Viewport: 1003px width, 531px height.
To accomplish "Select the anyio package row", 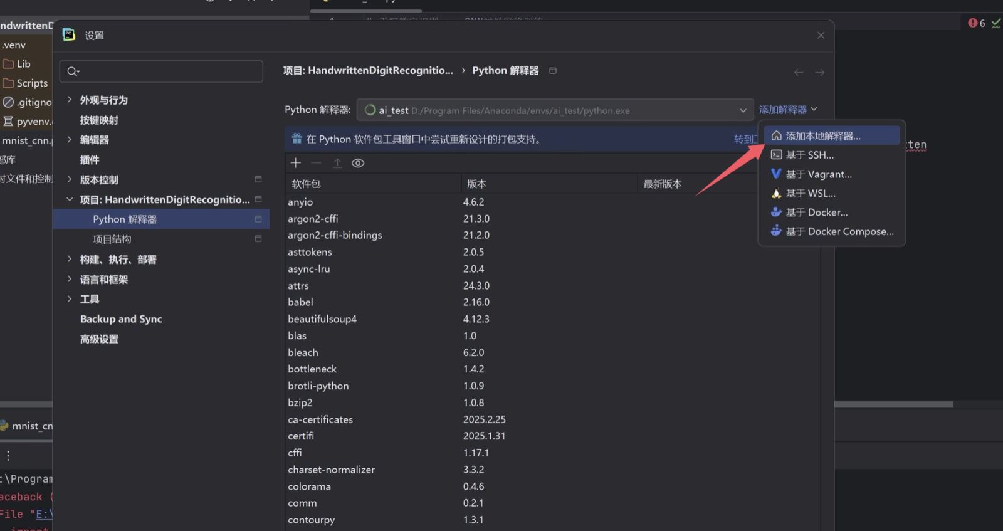I will (553, 202).
